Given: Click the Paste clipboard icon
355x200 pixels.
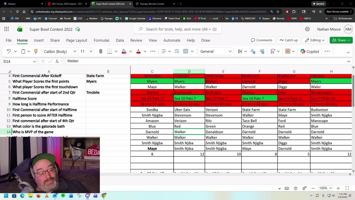Looking at the screenshot, I should tap(23, 51).
